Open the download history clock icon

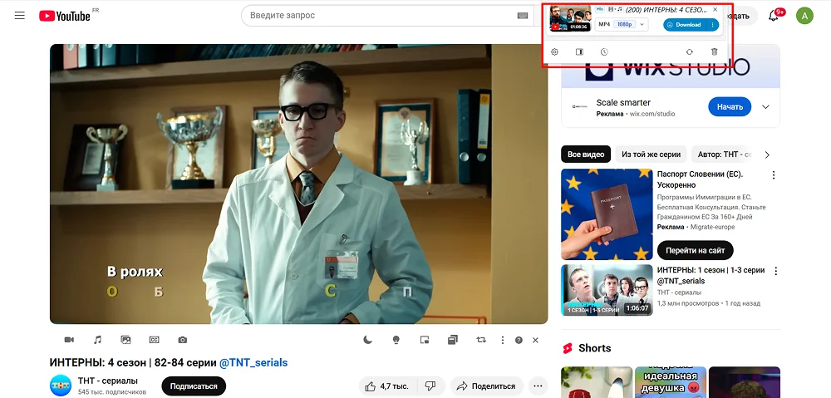[x=604, y=52]
